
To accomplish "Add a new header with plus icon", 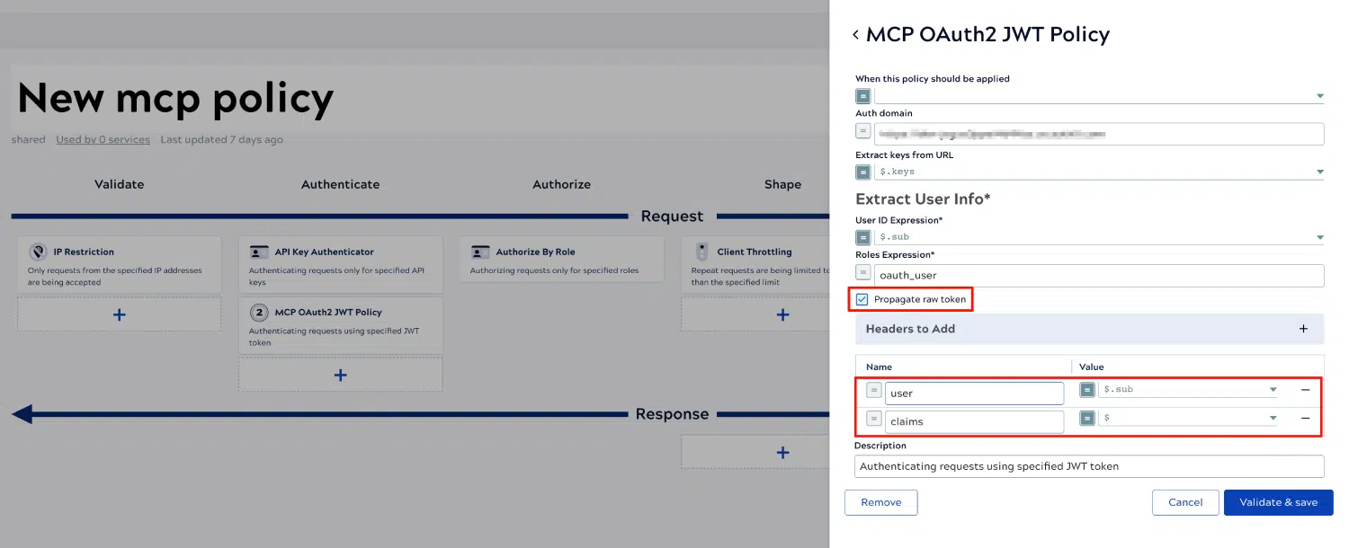I will (x=1303, y=329).
